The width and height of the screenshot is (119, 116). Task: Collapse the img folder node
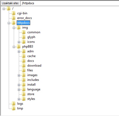coord(14,28)
